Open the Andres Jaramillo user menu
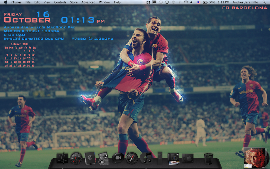Image resolution: width=270 pixels, height=169 pixels. coord(245,2)
